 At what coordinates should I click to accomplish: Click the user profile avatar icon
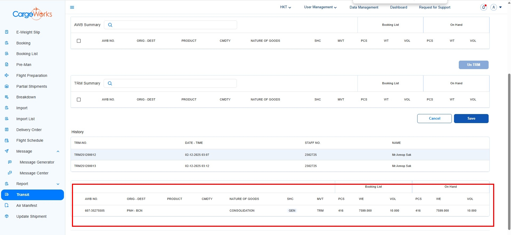(x=493, y=7)
